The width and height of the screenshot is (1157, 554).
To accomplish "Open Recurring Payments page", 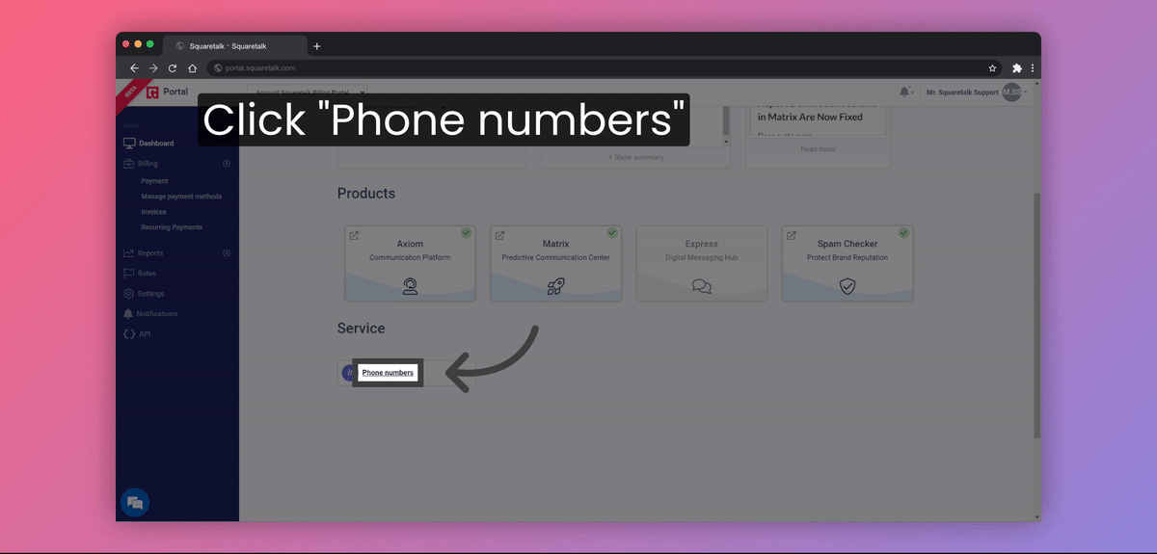I will [172, 227].
